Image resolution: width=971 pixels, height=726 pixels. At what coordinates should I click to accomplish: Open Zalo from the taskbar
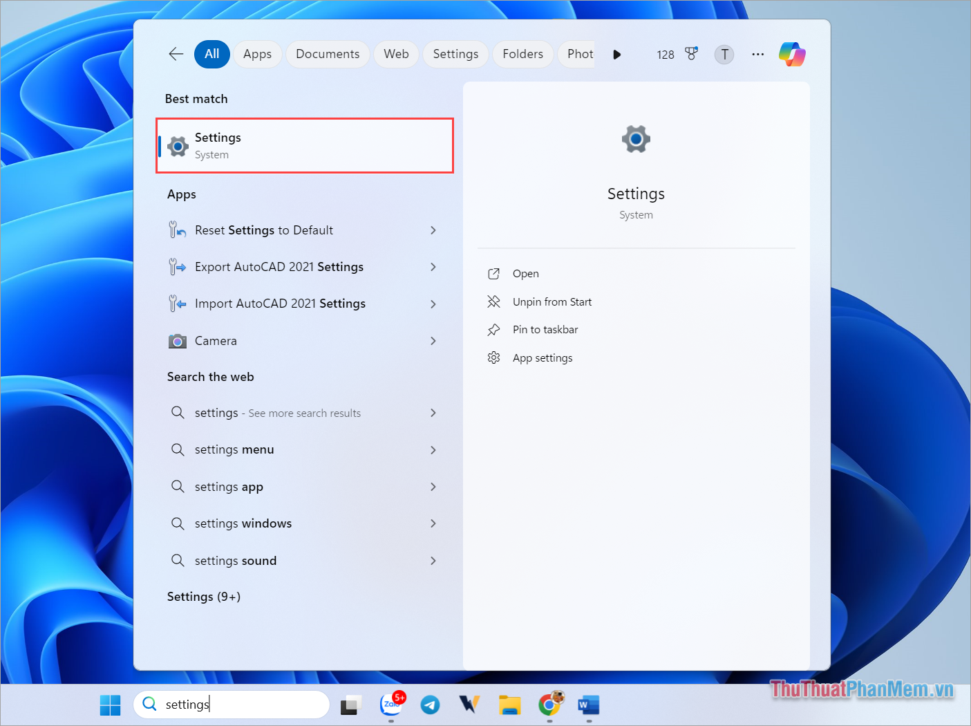point(391,705)
